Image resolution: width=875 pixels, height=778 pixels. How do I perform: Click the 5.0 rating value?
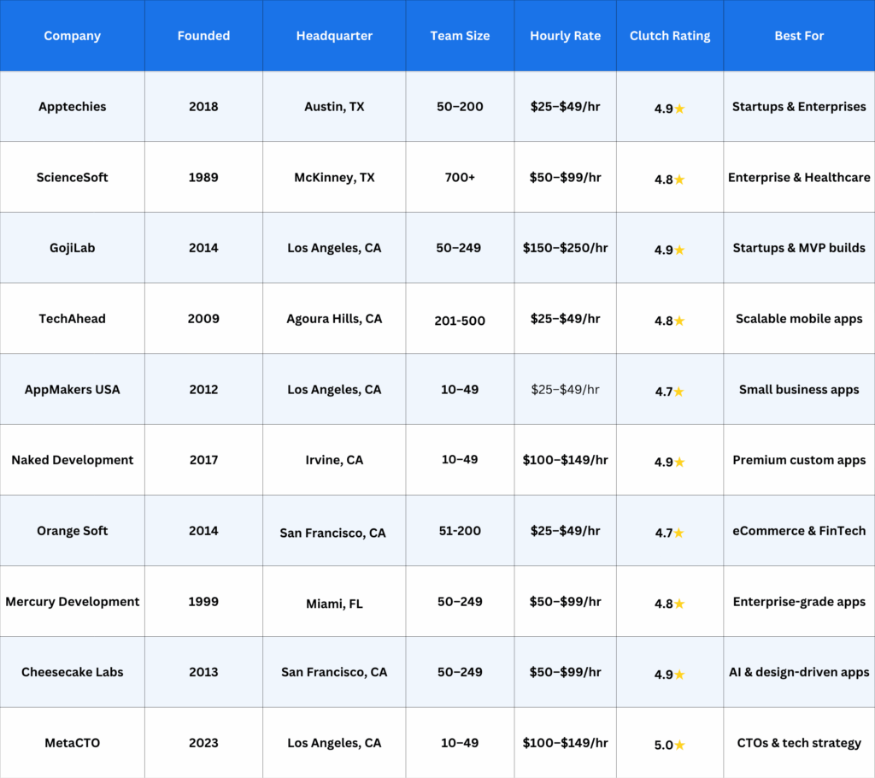[663, 745]
